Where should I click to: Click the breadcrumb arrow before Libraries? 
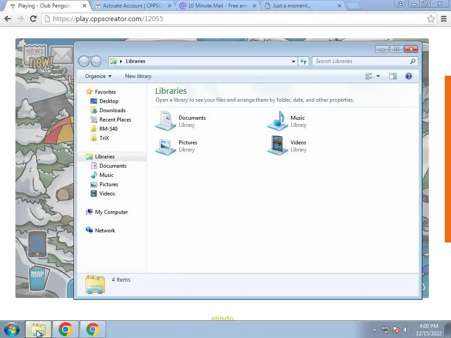coord(121,61)
